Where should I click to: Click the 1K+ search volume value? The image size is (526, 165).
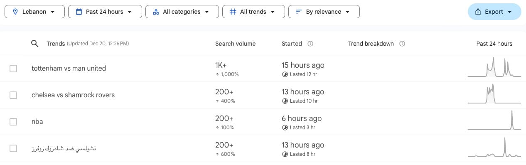coord(221,65)
